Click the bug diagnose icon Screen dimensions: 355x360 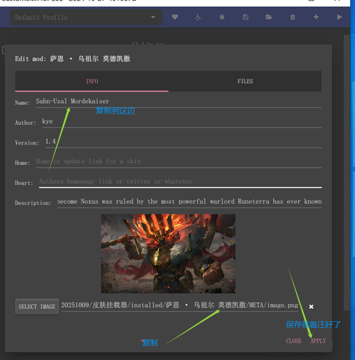(x=222, y=17)
